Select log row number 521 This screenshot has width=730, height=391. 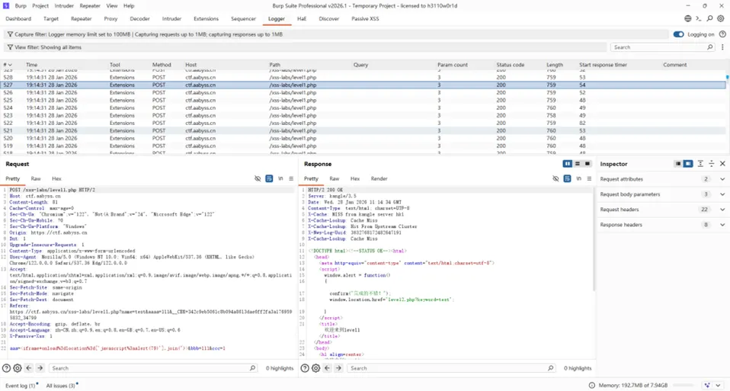363,131
